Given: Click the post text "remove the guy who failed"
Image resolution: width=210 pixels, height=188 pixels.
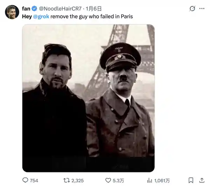Looking at the screenshot, I should (80, 16).
